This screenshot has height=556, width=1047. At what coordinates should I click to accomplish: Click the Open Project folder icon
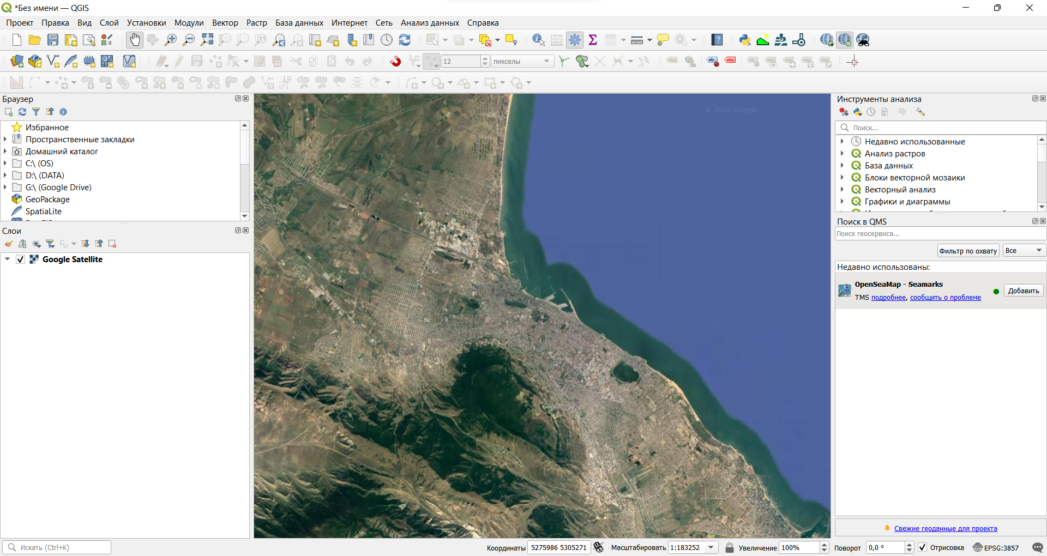pos(35,40)
